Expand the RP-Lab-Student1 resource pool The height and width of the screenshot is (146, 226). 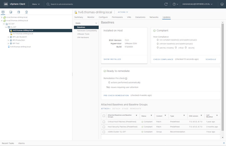(8, 37)
